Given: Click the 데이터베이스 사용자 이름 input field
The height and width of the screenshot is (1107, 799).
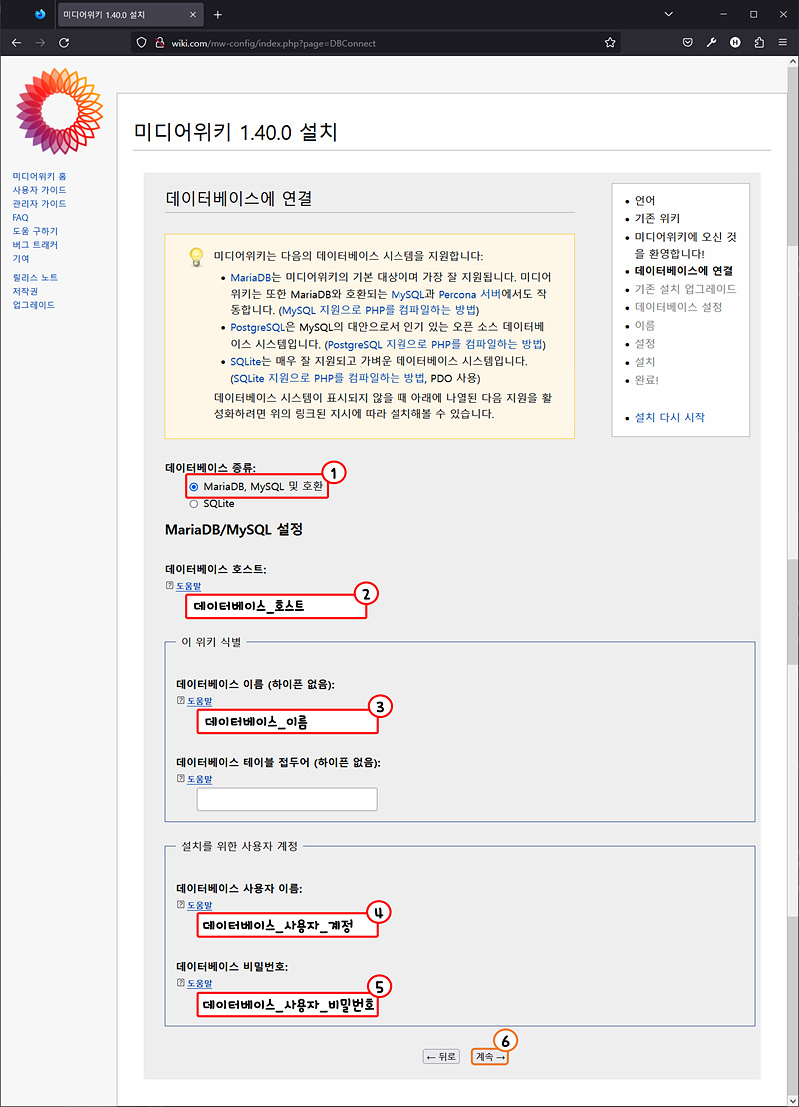Looking at the screenshot, I should point(287,925).
